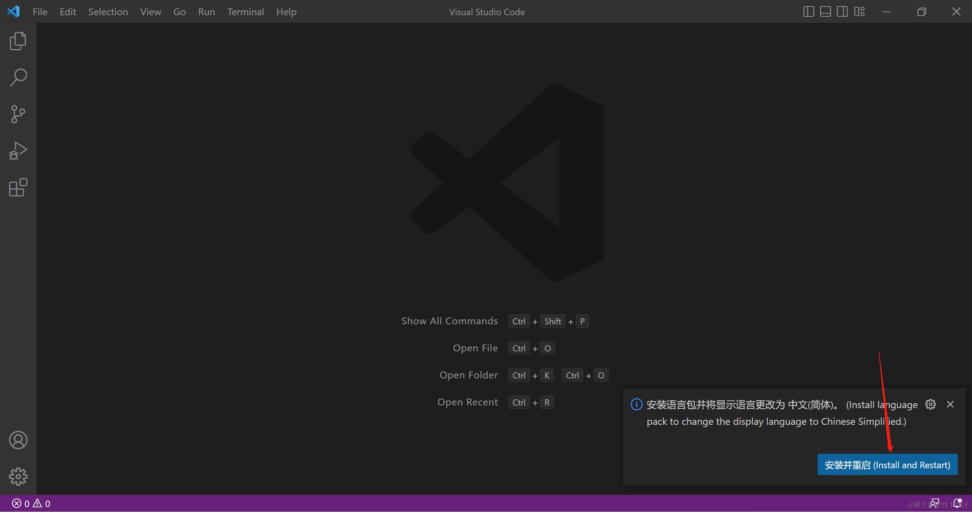Open the Go menu
The height and width of the screenshot is (512, 972).
179,12
